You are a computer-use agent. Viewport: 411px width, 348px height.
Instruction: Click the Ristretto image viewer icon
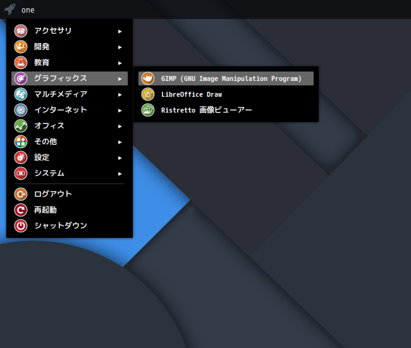(x=148, y=110)
